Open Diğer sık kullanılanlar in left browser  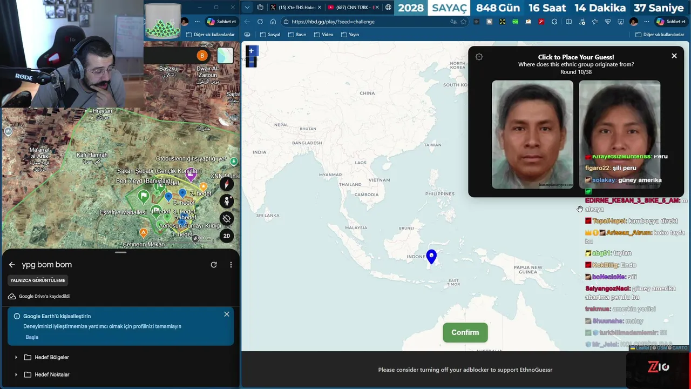pyautogui.click(x=210, y=35)
